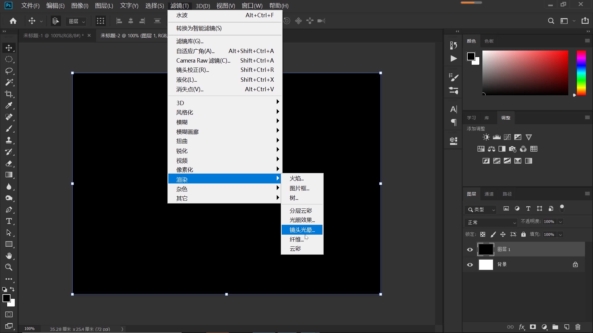Select the Eyedropper tool
Viewport: 593px width, 333px height.
pyautogui.click(x=9, y=105)
